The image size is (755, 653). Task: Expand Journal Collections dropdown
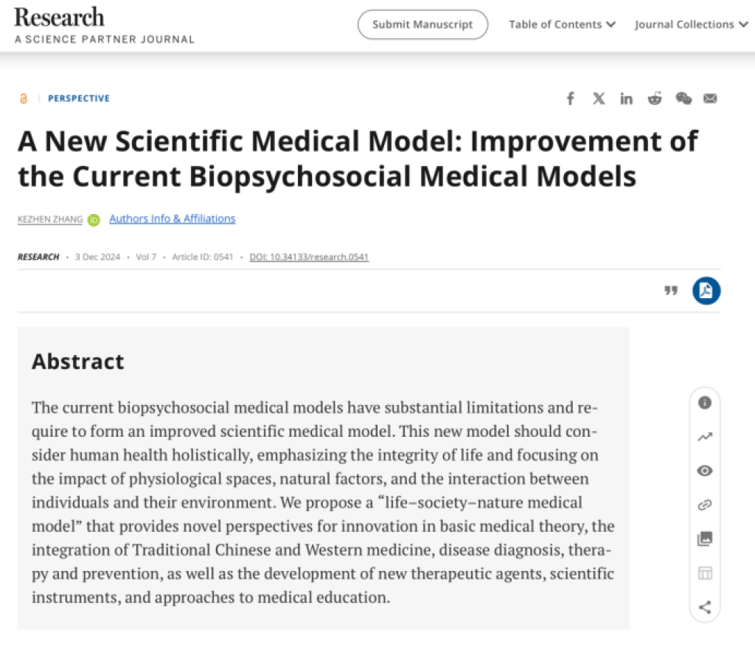coord(691,24)
